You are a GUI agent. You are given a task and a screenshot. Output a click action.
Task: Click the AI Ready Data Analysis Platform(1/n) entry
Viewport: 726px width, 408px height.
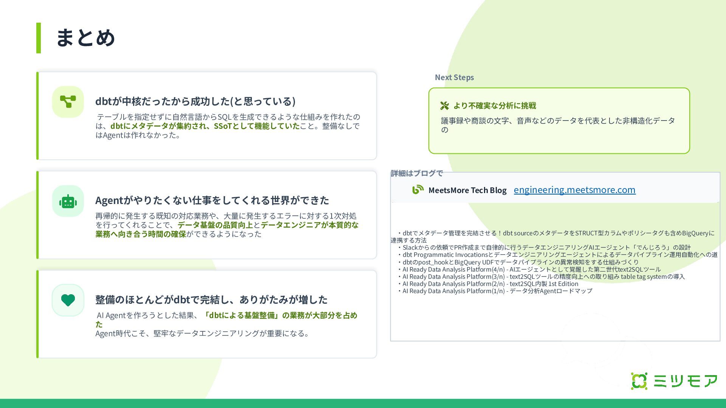(x=497, y=291)
